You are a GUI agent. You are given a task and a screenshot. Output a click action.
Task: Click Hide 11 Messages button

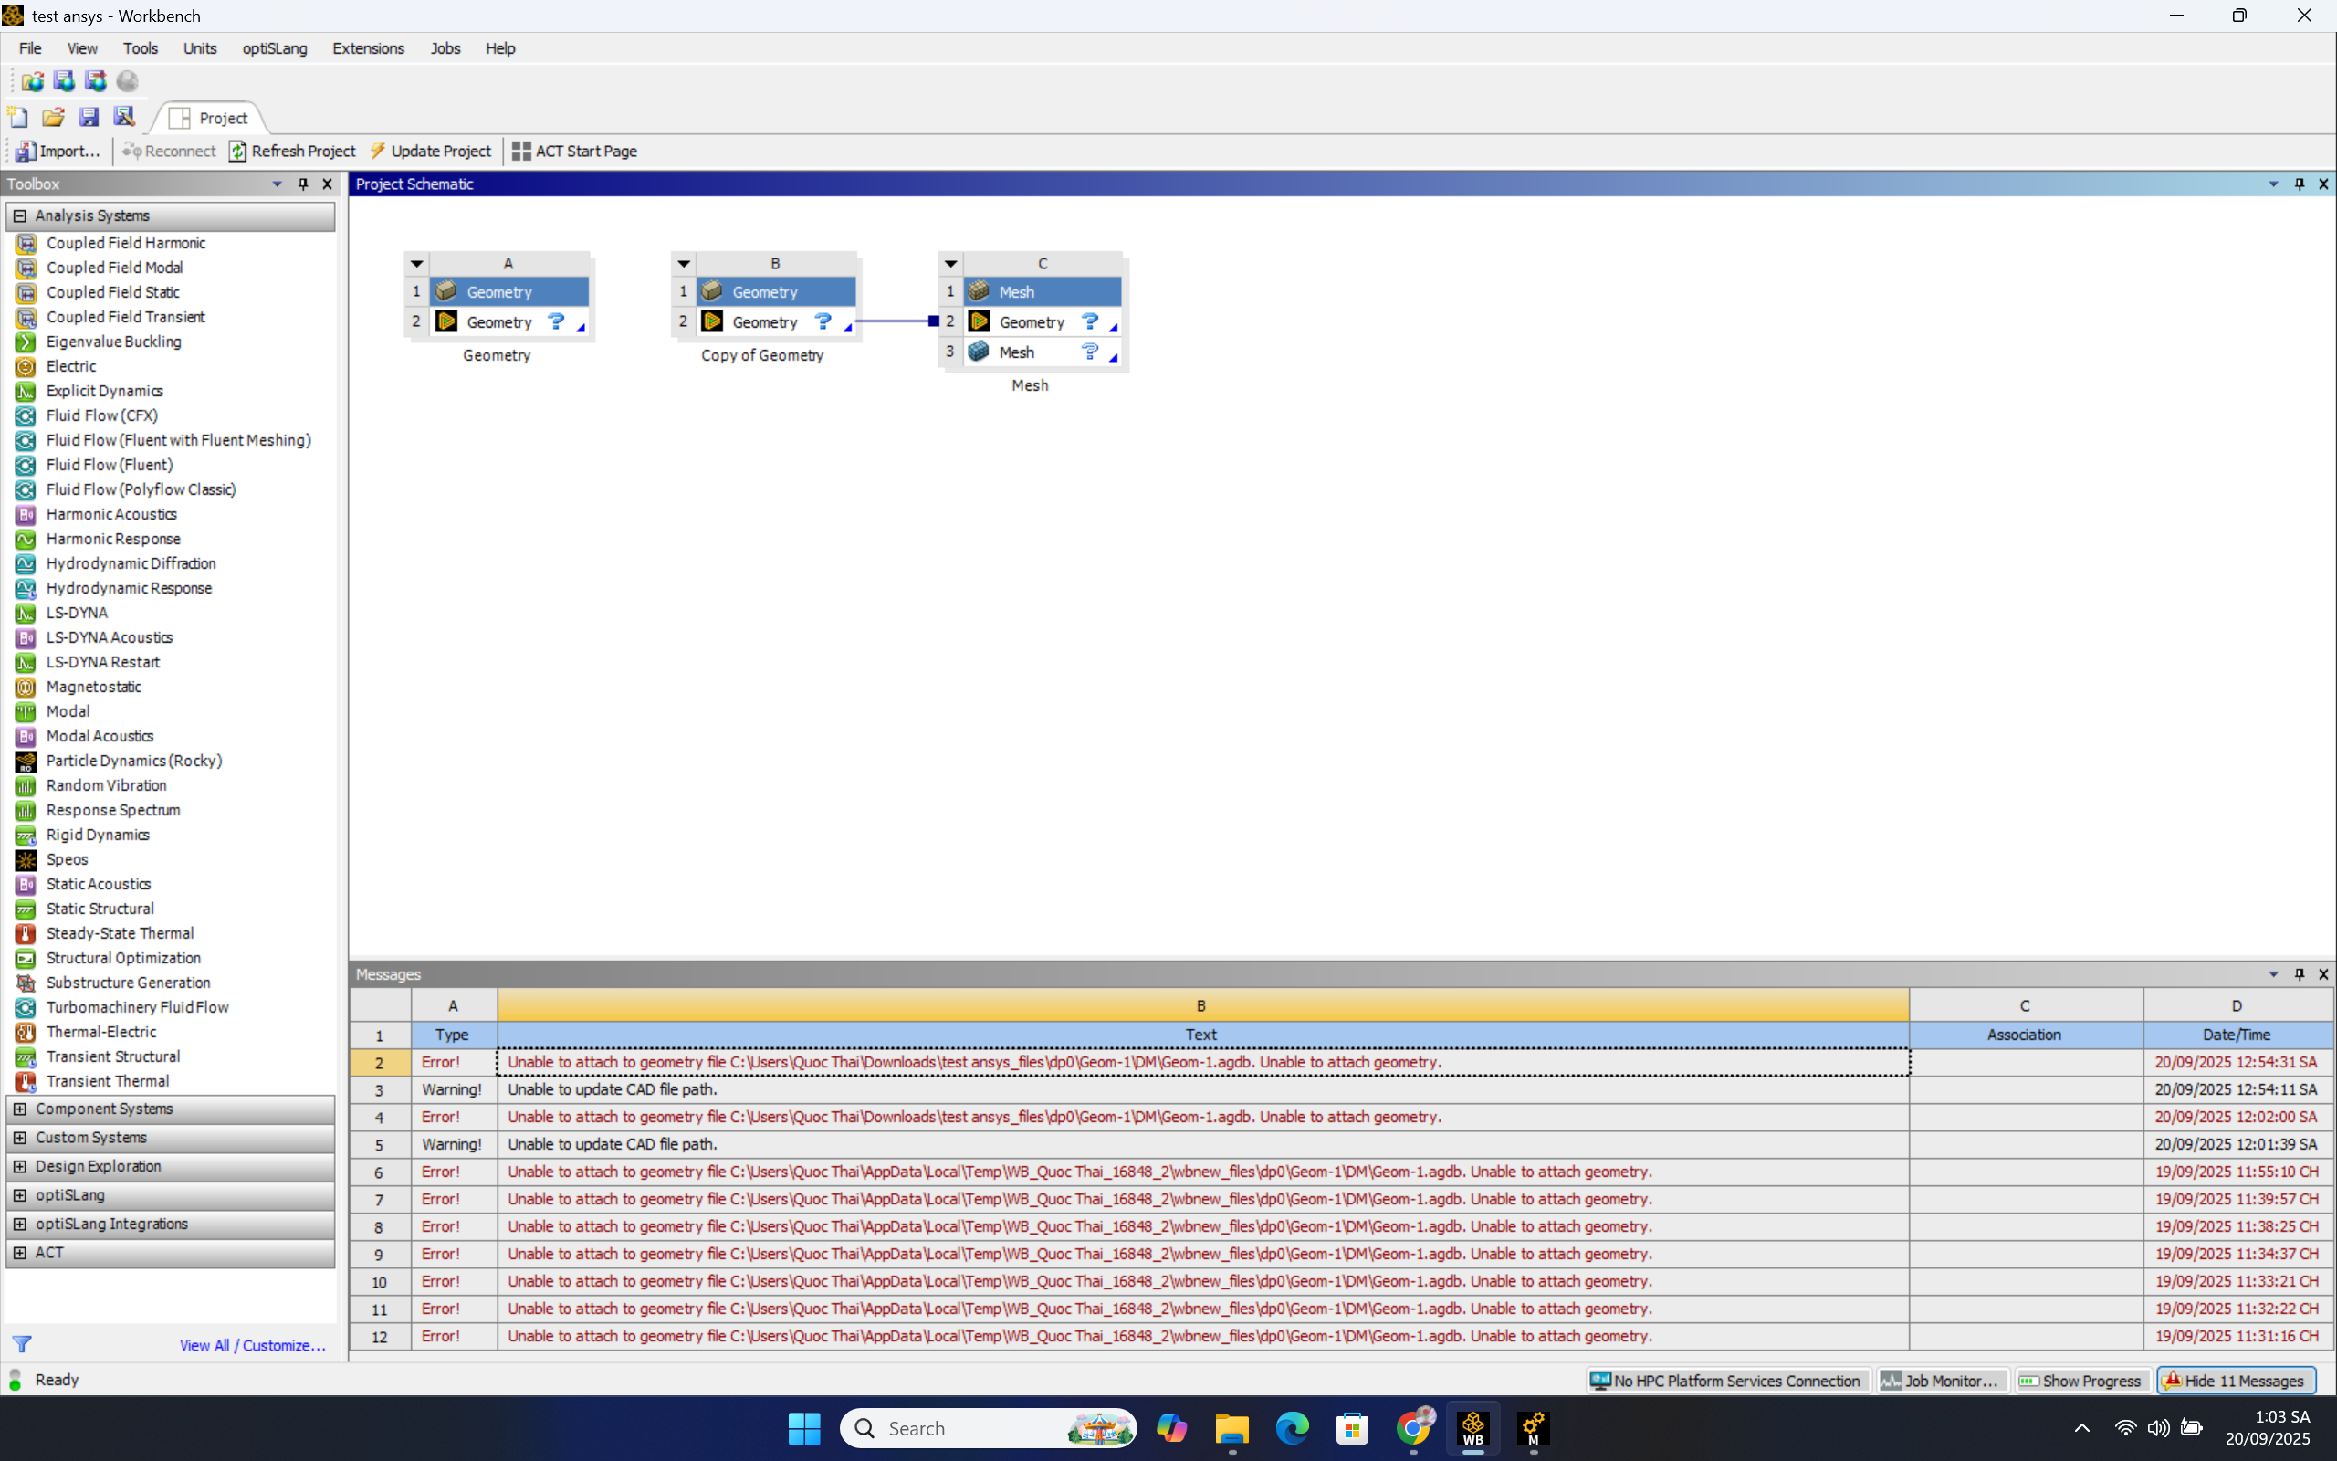click(2235, 1381)
